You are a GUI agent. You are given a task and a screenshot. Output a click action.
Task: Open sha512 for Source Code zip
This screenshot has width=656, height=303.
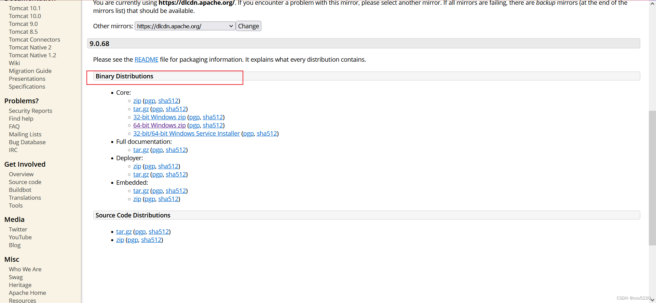[x=151, y=240]
